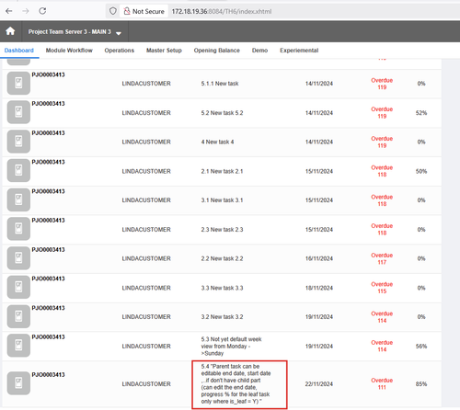The image size is (460, 410).
Task: Select task name '2.3 New task 2.3'
Action: click(222, 230)
